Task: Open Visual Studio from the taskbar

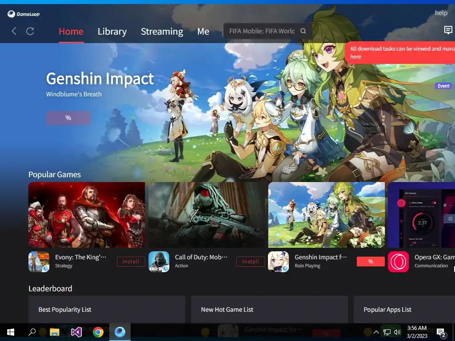Action: [76, 332]
